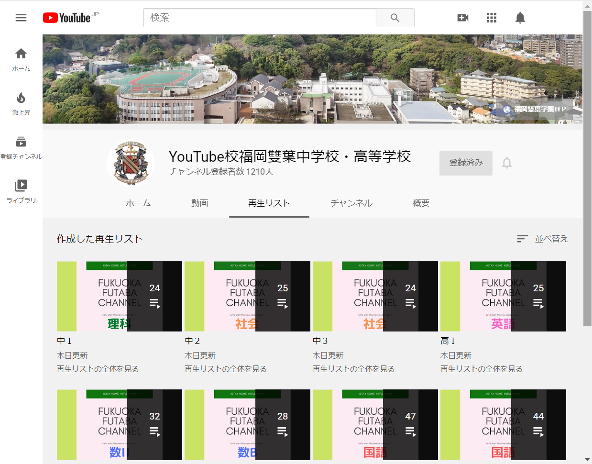Image resolution: width=592 pixels, height=464 pixels.
Task: View full playlist for 中1
Action: tap(98, 369)
